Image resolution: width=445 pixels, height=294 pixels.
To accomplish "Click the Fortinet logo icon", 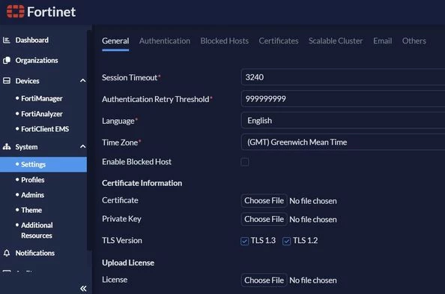I will pos(16,12).
